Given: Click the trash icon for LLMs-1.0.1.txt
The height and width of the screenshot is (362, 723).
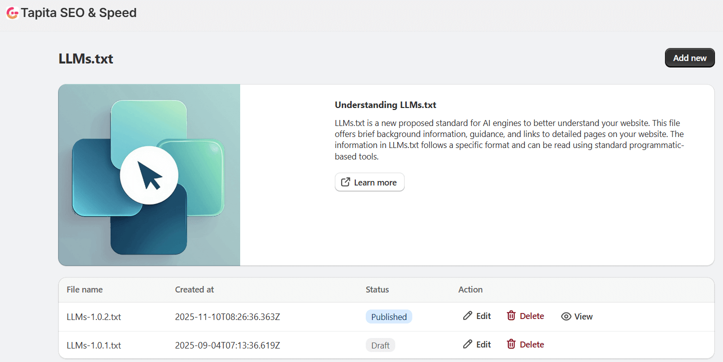Looking at the screenshot, I should click(x=511, y=344).
